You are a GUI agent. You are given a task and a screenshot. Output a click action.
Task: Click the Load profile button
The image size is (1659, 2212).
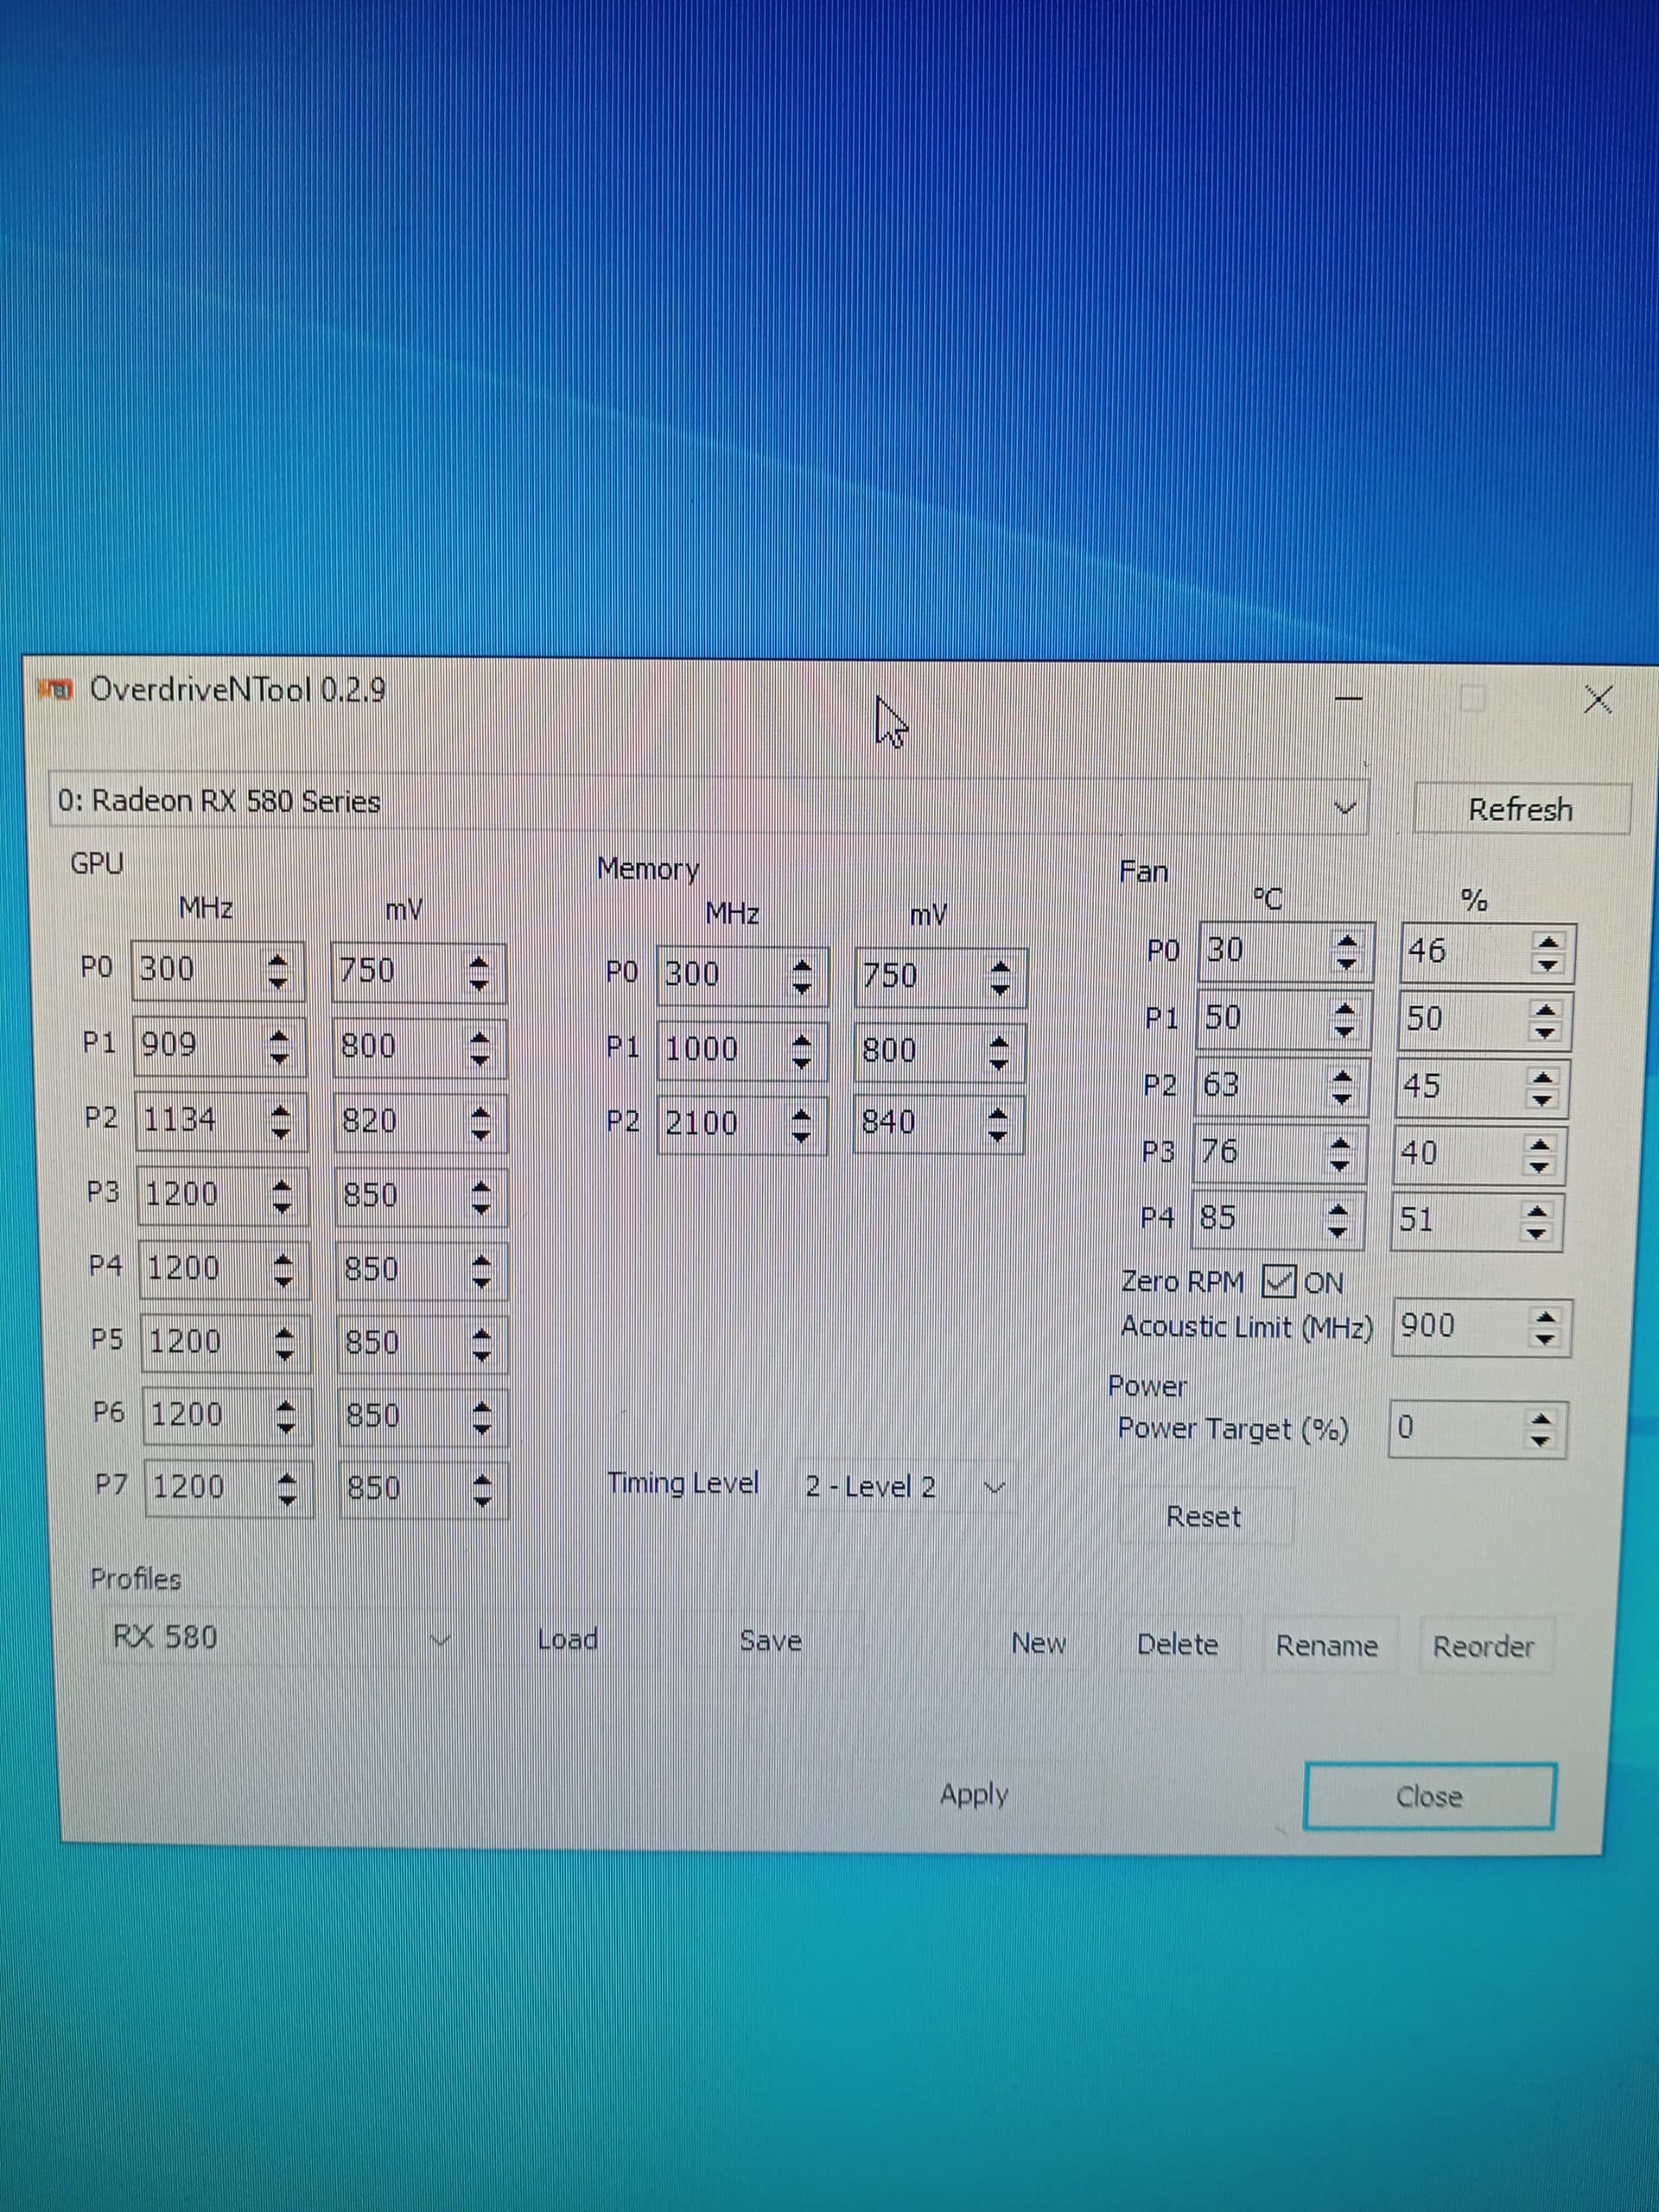567,1639
